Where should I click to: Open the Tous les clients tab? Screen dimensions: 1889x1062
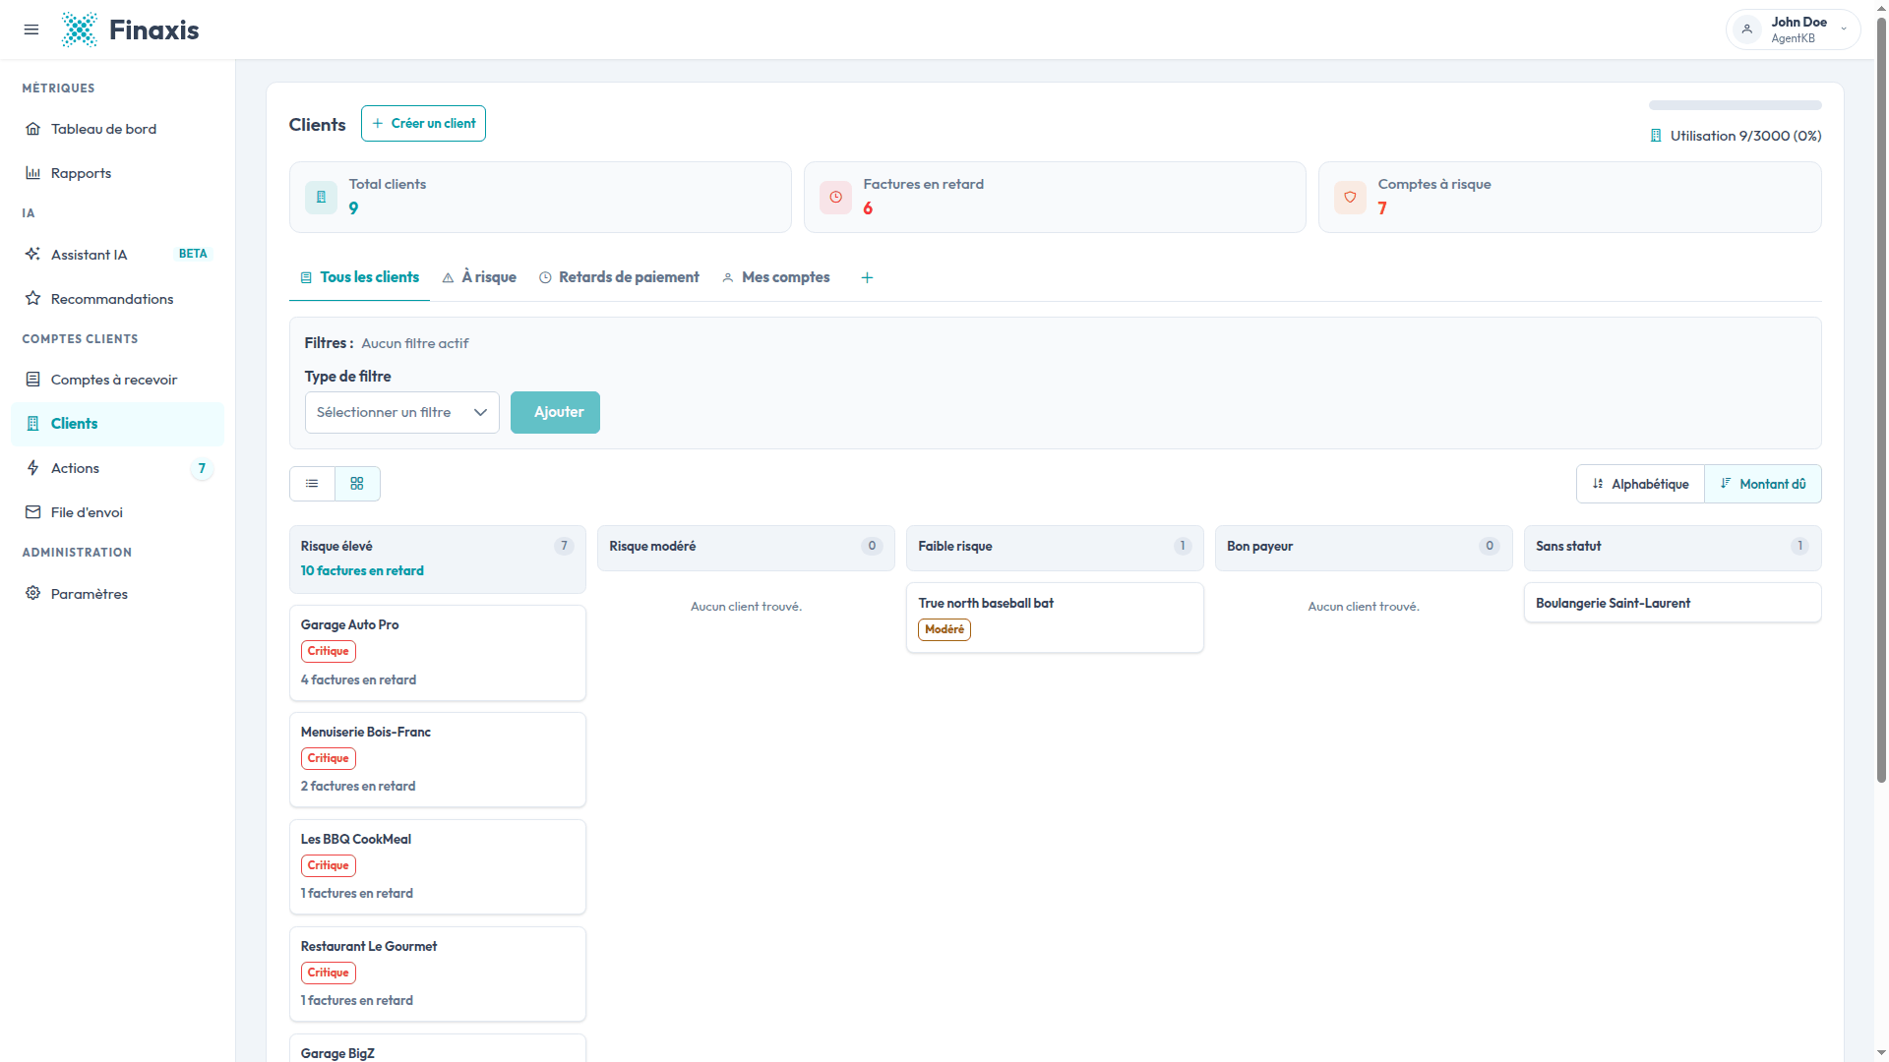coord(359,277)
